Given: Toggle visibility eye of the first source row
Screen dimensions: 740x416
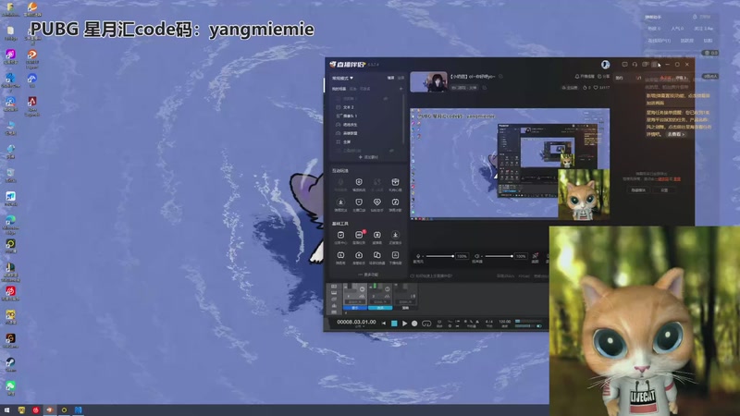Looking at the screenshot, I should (386, 99).
